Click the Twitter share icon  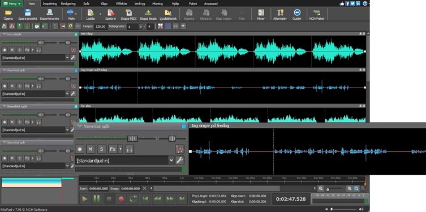point(352,3)
